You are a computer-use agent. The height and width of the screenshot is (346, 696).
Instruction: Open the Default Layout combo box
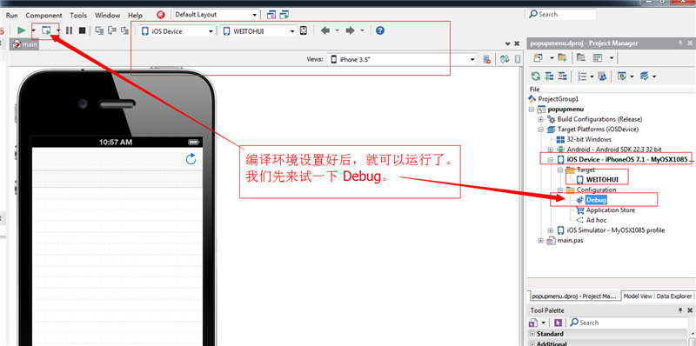(216, 15)
